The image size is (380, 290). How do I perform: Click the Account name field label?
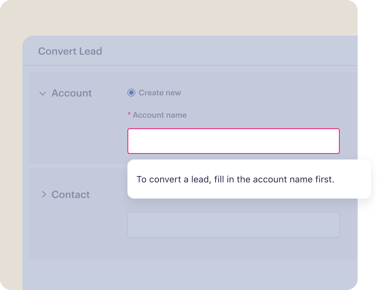coord(160,115)
